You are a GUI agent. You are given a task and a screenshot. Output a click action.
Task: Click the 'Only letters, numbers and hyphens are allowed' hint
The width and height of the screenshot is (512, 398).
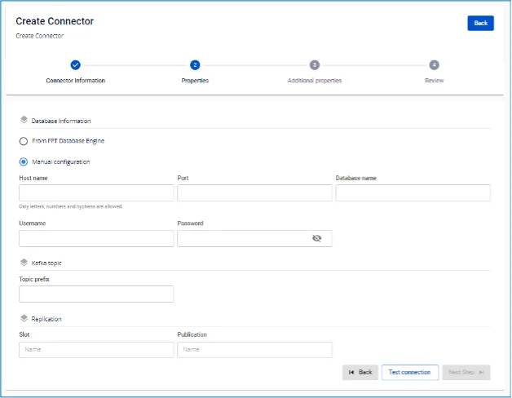click(70, 206)
